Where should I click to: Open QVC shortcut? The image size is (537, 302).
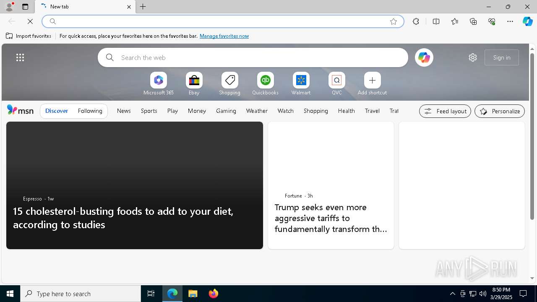(x=337, y=84)
